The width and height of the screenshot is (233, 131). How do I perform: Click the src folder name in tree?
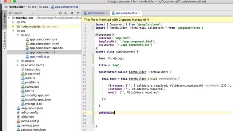[23, 31]
